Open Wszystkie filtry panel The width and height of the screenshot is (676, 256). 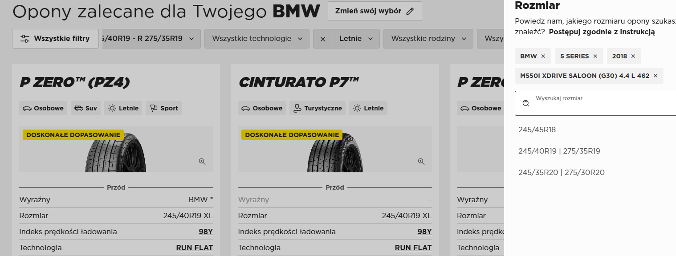(x=56, y=39)
